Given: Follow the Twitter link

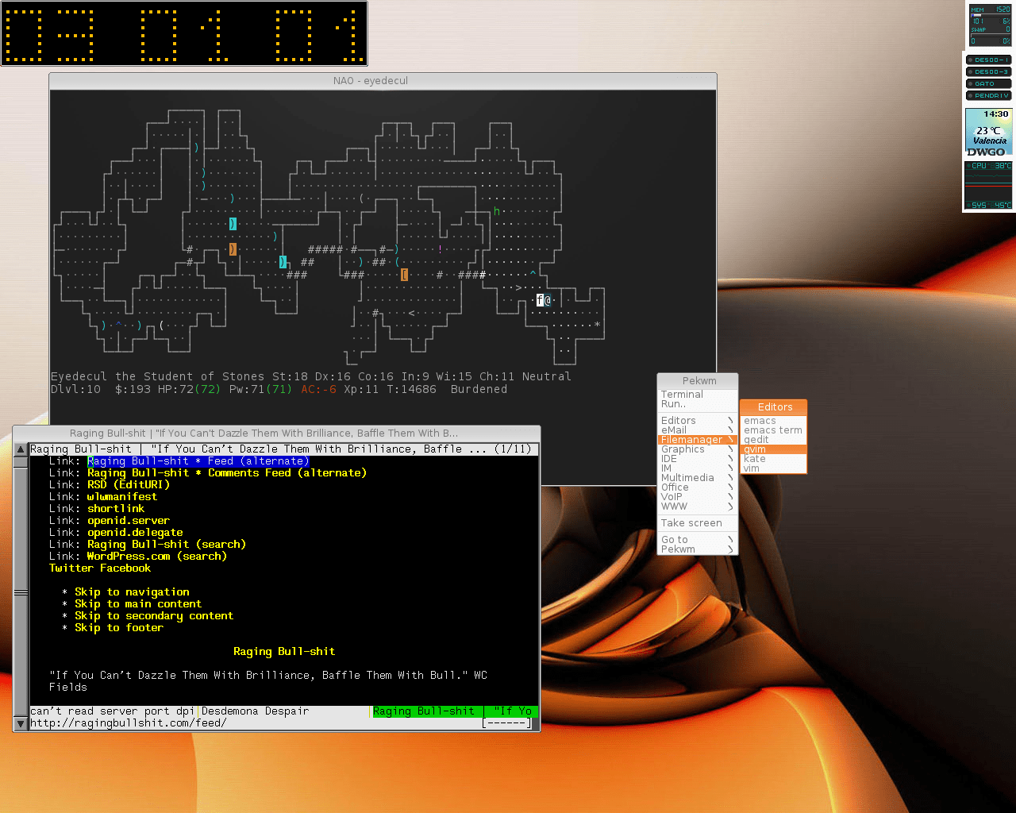Looking at the screenshot, I should [x=71, y=568].
